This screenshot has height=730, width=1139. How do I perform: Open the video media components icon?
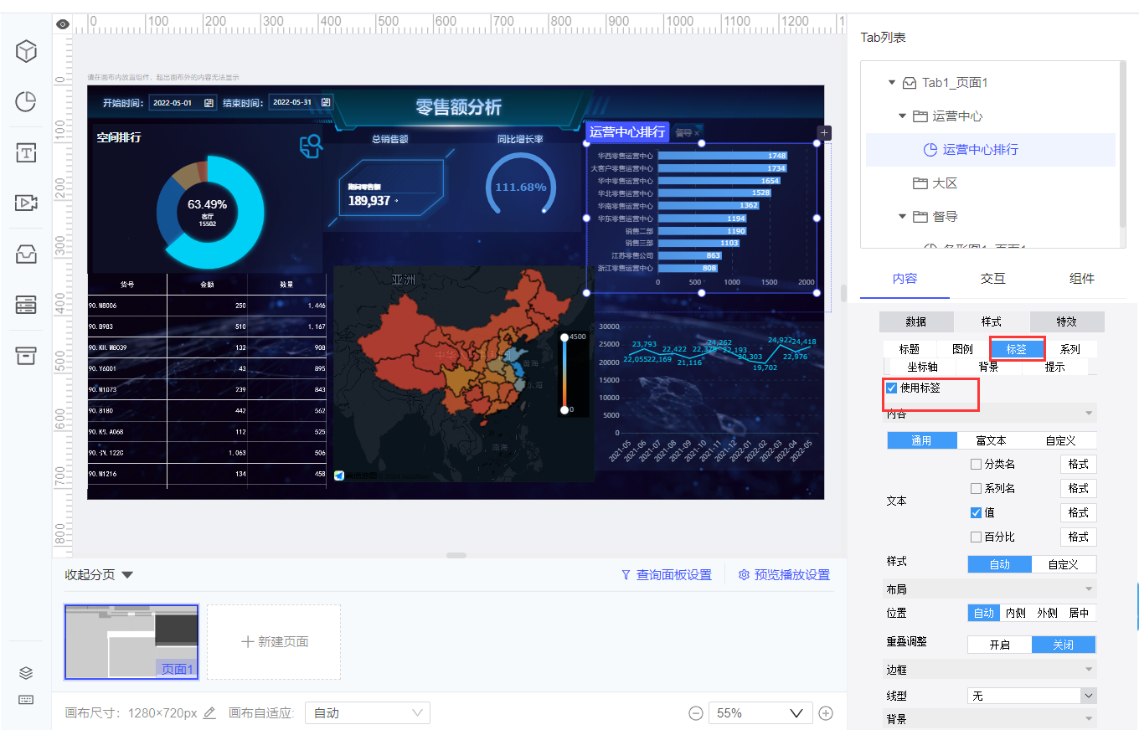tap(26, 203)
